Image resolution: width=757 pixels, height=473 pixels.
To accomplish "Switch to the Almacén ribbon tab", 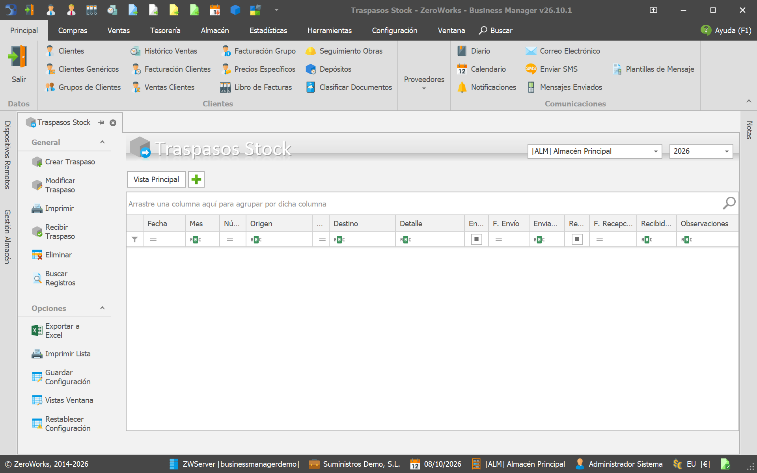I will [215, 30].
